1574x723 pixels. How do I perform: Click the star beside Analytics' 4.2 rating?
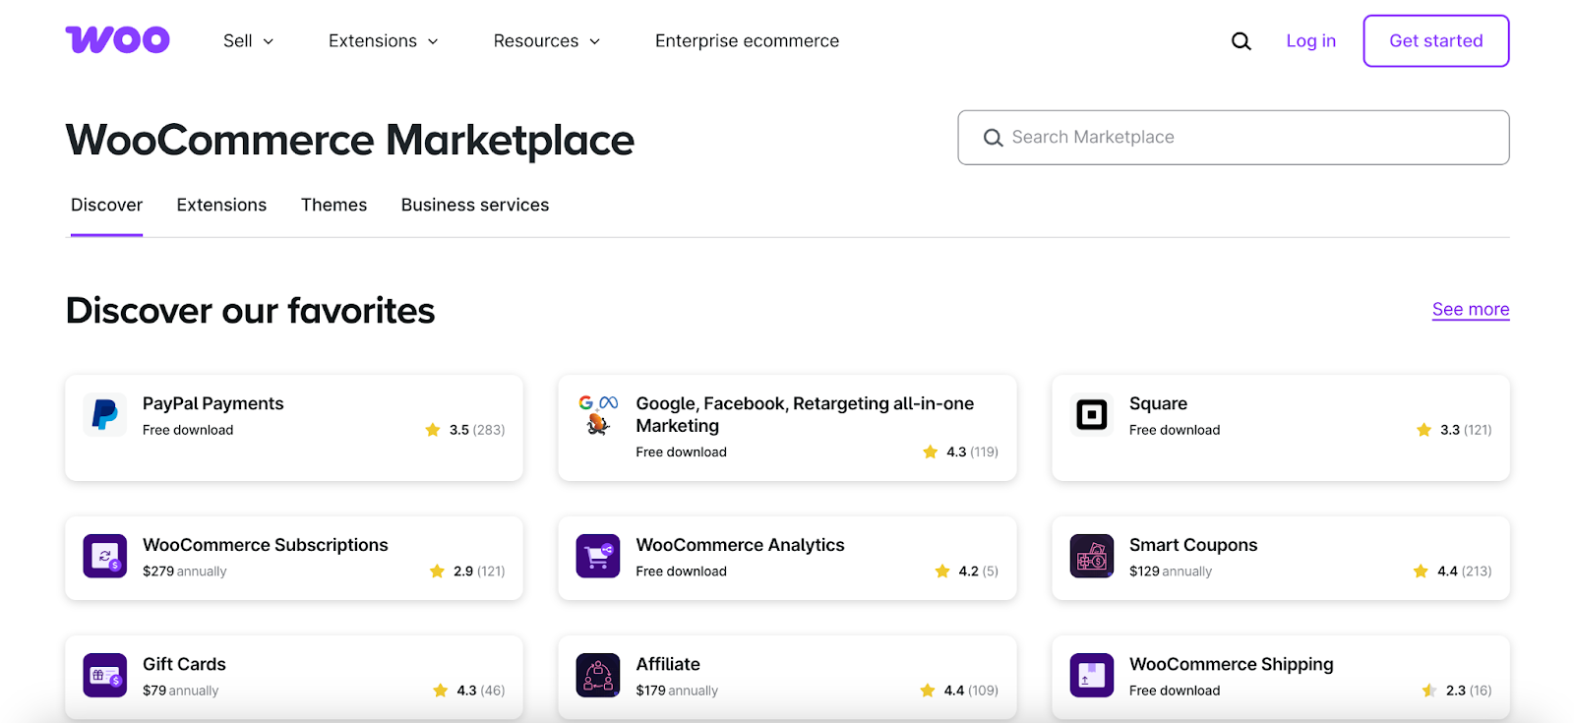[942, 571]
